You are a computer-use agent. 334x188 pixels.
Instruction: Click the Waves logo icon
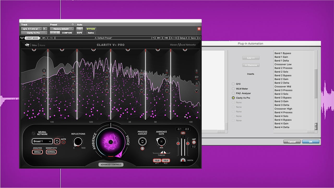tap(22, 38)
